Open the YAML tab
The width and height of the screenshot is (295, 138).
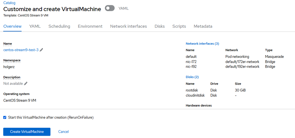coord(35,26)
